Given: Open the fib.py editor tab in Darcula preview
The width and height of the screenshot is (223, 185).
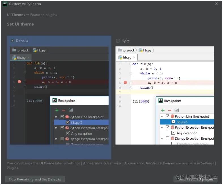Looking at the screenshot, I should pos(20,58).
